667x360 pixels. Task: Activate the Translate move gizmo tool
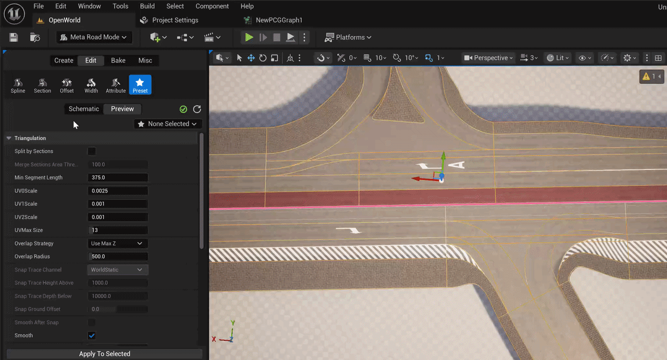(x=251, y=58)
